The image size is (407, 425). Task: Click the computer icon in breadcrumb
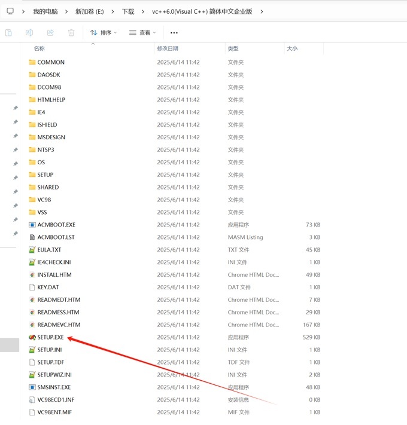(10, 11)
